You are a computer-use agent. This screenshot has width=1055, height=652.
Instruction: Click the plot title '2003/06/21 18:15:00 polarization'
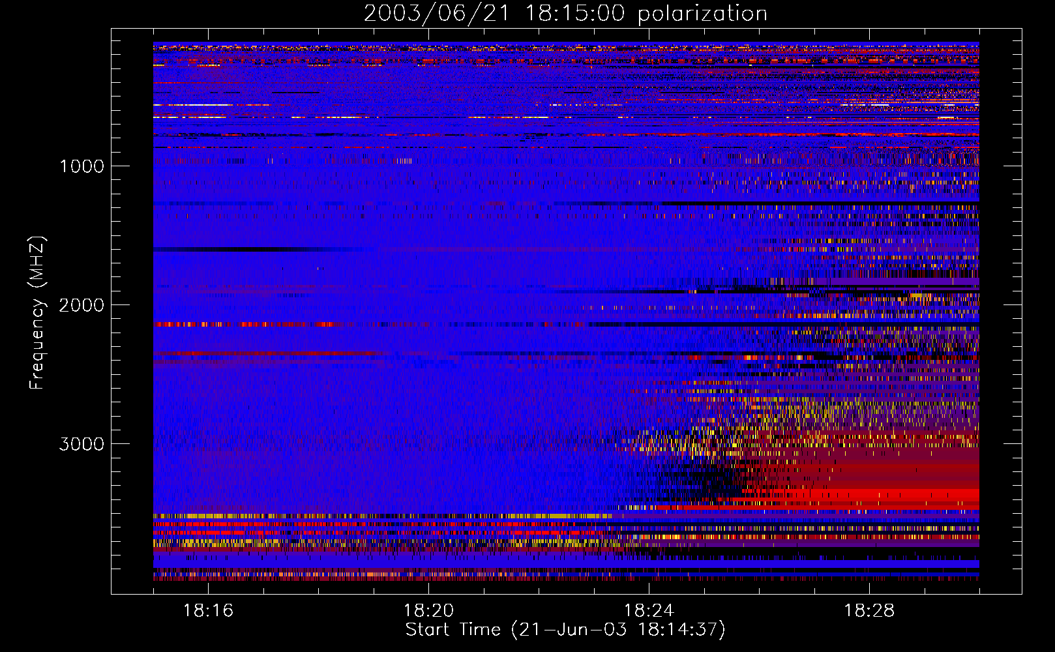(565, 14)
